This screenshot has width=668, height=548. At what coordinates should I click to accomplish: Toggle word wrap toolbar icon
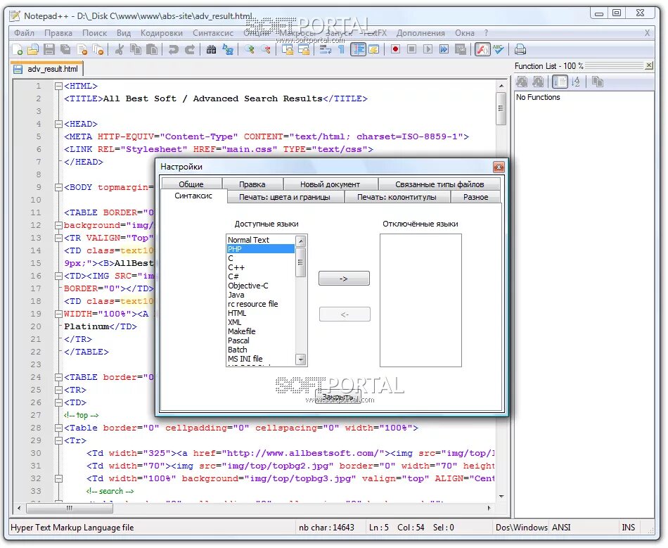(326, 49)
